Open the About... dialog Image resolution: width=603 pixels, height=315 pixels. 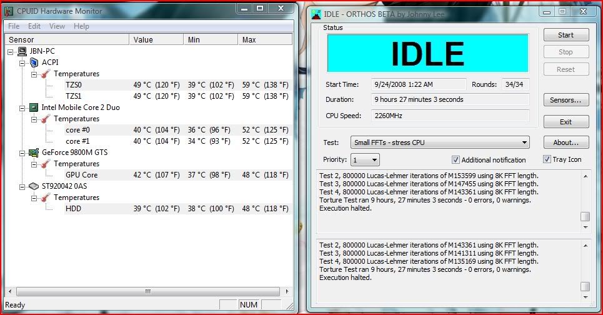click(x=566, y=142)
